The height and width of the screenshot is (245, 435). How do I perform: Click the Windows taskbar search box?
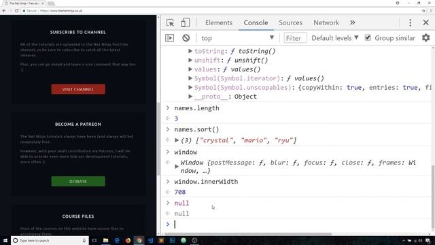click(x=50, y=240)
